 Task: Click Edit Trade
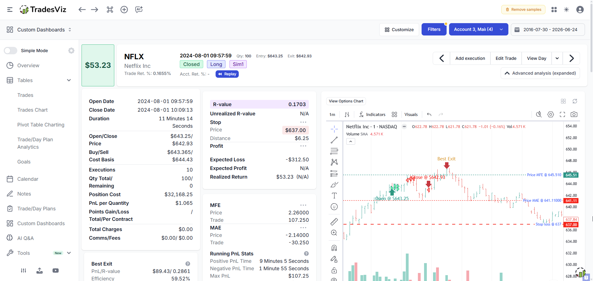(506, 58)
